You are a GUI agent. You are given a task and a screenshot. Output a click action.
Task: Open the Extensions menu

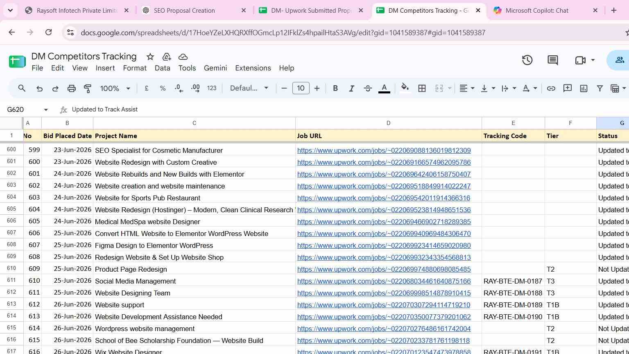pyautogui.click(x=253, y=68)
